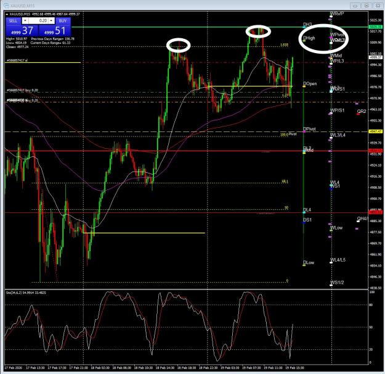Click the stochastic 80 level scale value
385x374 pixels.
[371, 305]
